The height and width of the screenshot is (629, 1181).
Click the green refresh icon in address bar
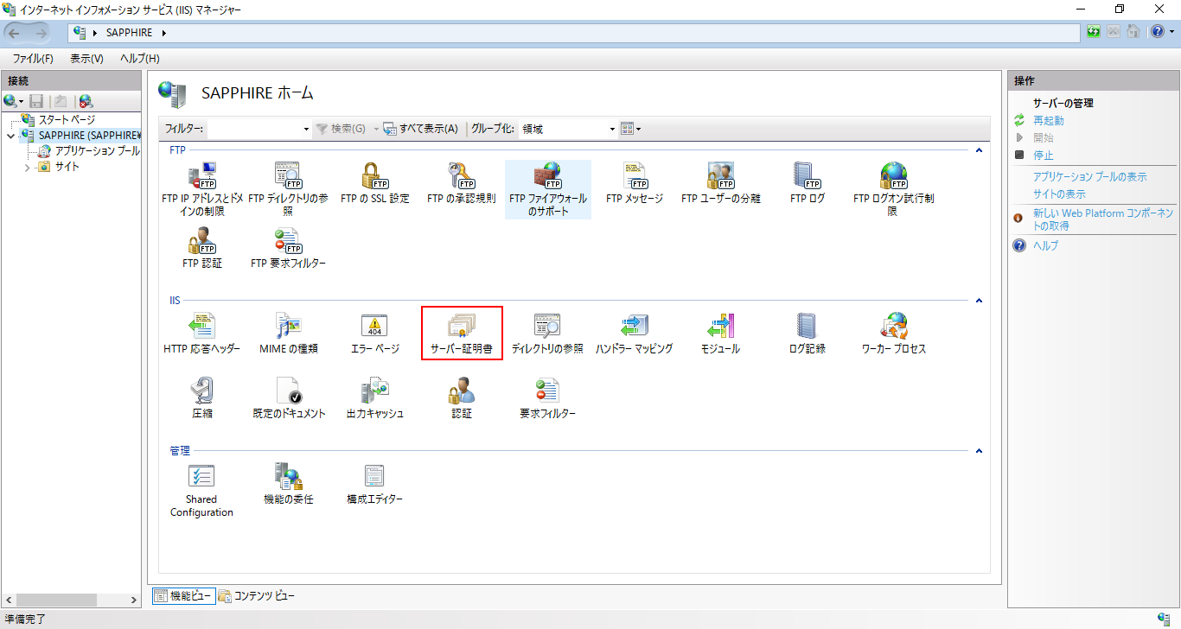coord(1094,32)
